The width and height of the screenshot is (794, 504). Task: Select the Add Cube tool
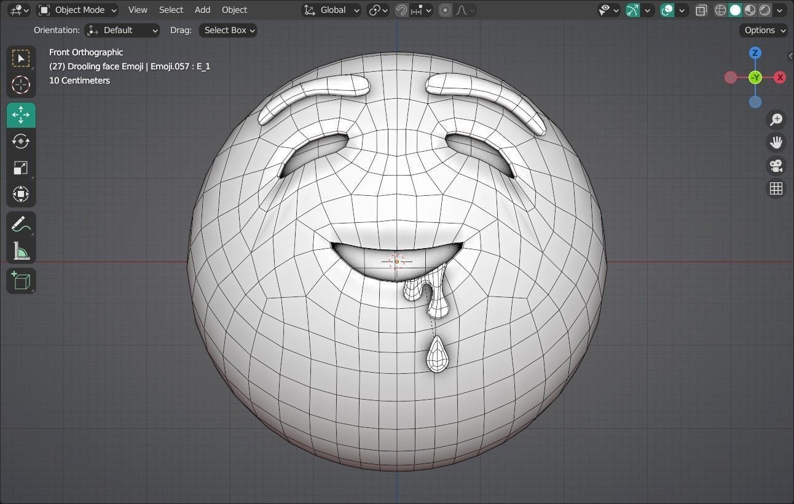[x=21, y=281]
